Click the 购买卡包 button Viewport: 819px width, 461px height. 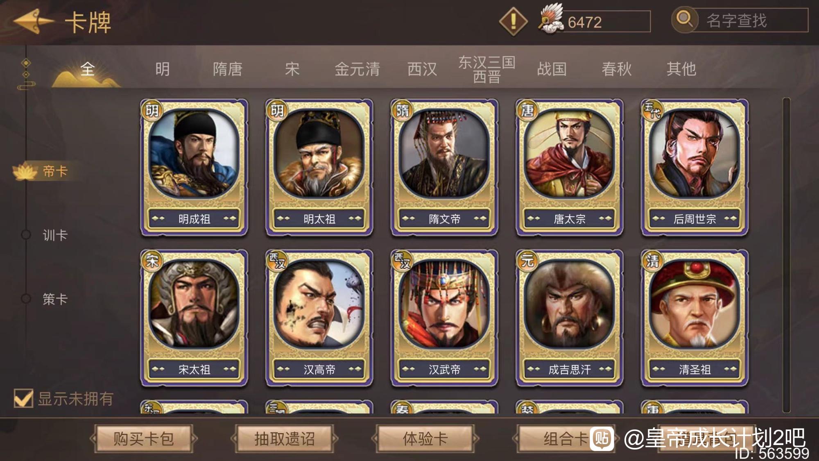point(143,439)
